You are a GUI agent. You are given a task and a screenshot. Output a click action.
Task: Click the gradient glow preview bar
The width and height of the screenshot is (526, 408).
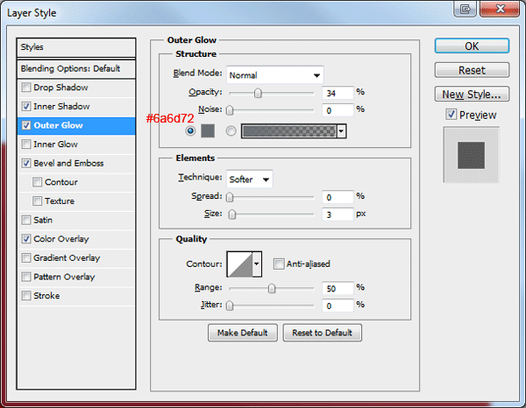tap(288, 131)
